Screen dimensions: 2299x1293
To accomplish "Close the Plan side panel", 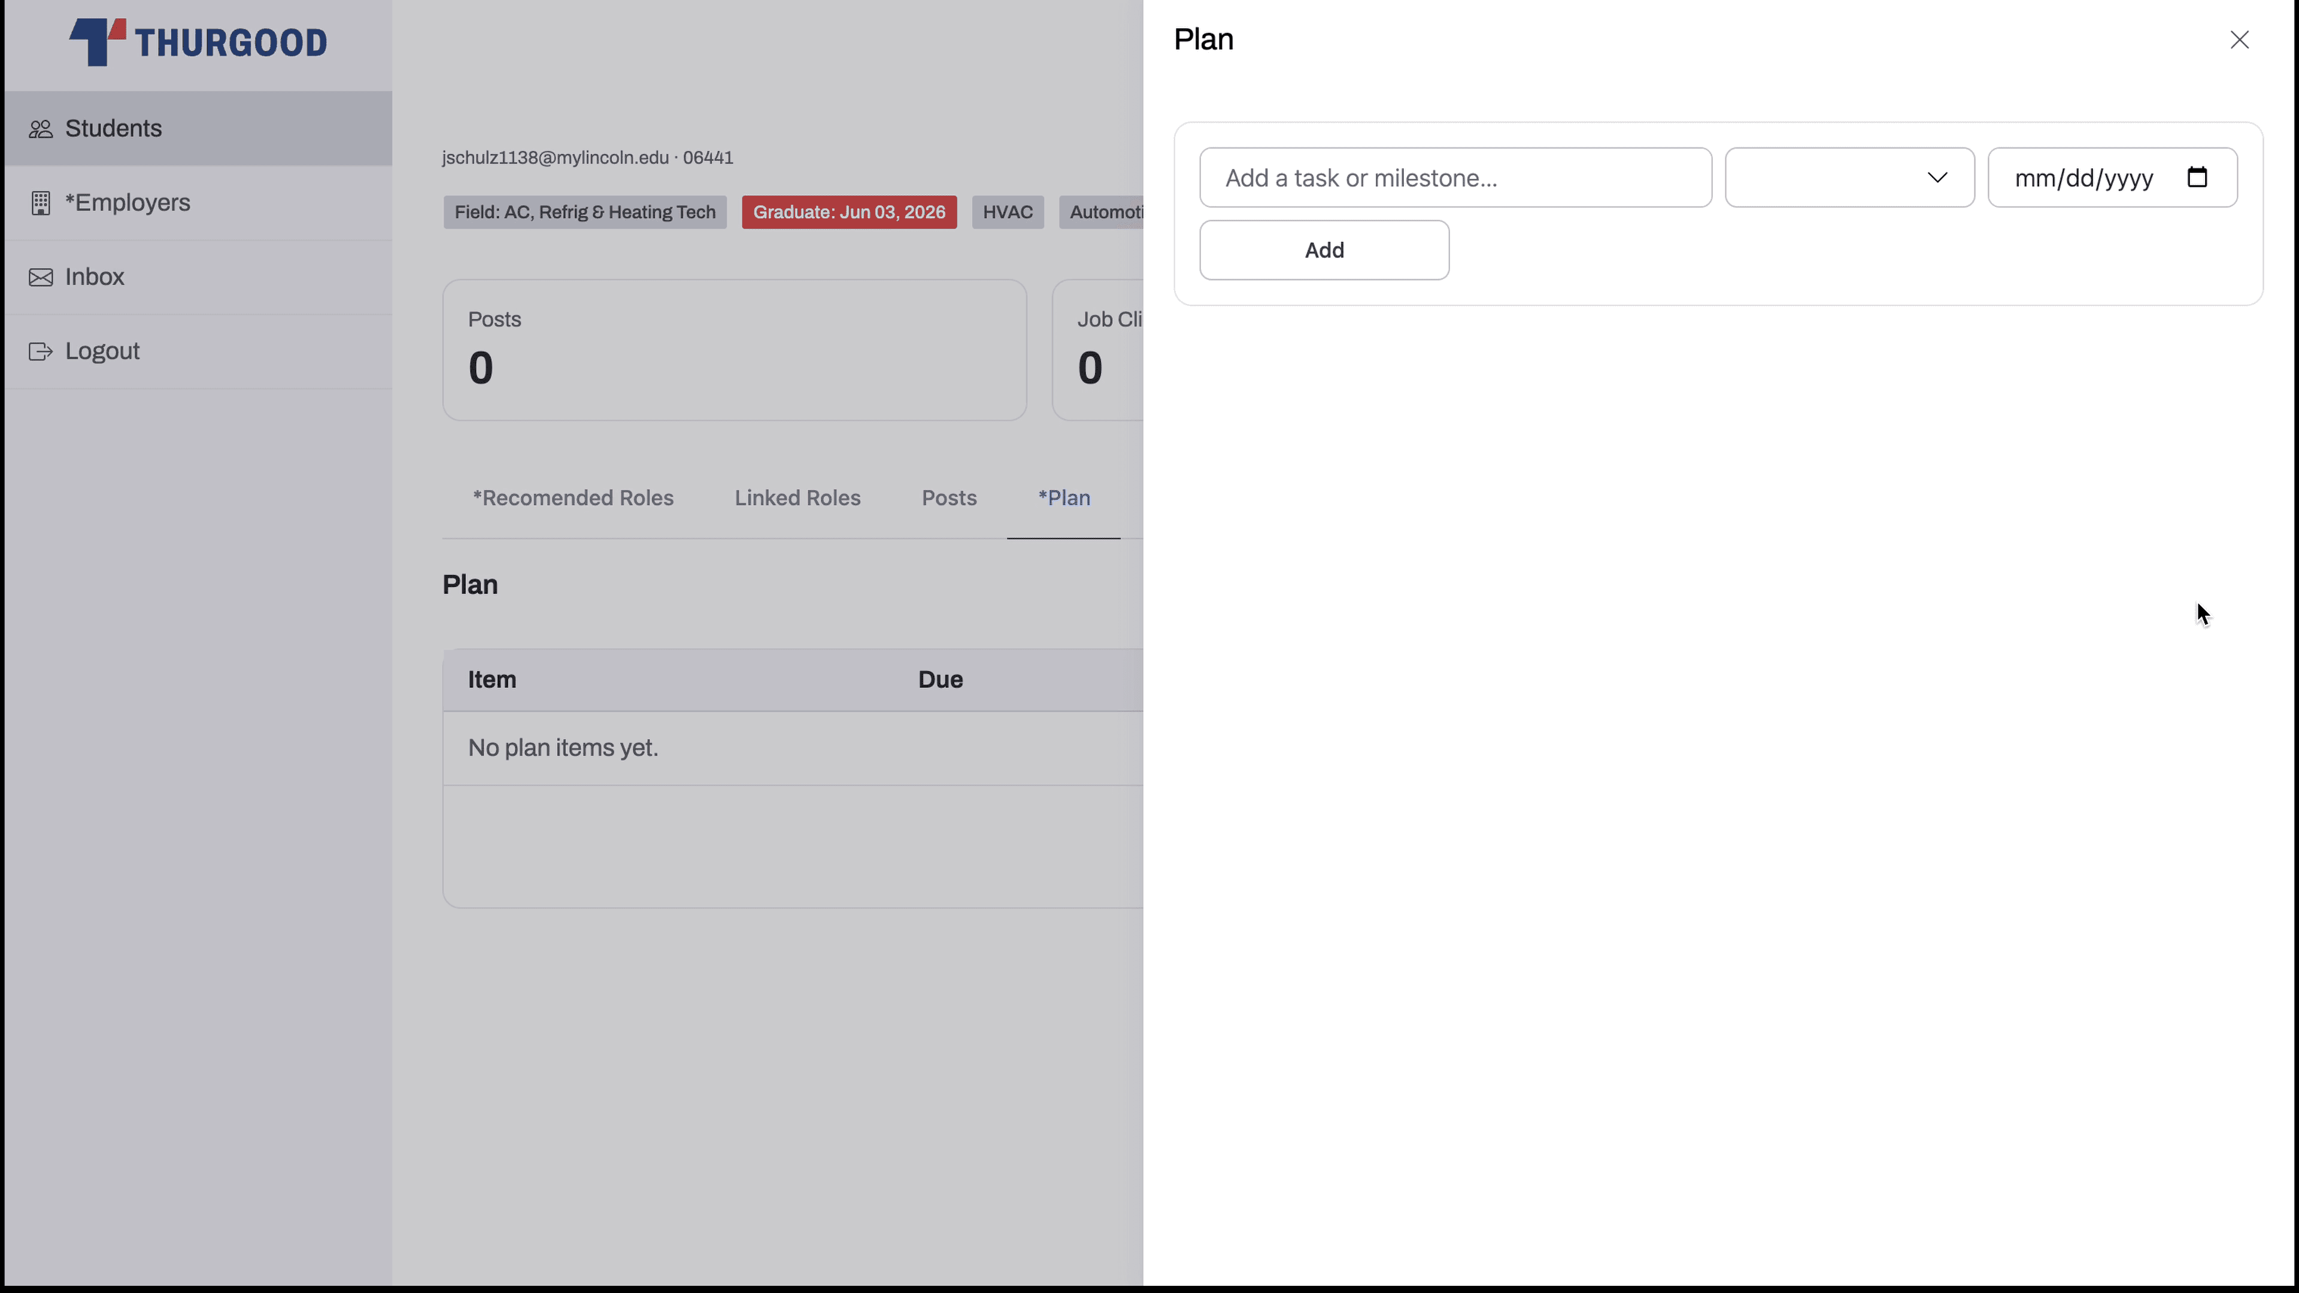I will [2239, 40].
